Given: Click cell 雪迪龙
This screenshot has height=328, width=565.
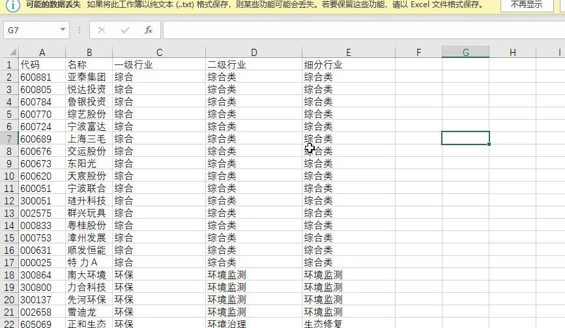Looking at the screenshot, I should pyautogui.click(x=89, y=312).
